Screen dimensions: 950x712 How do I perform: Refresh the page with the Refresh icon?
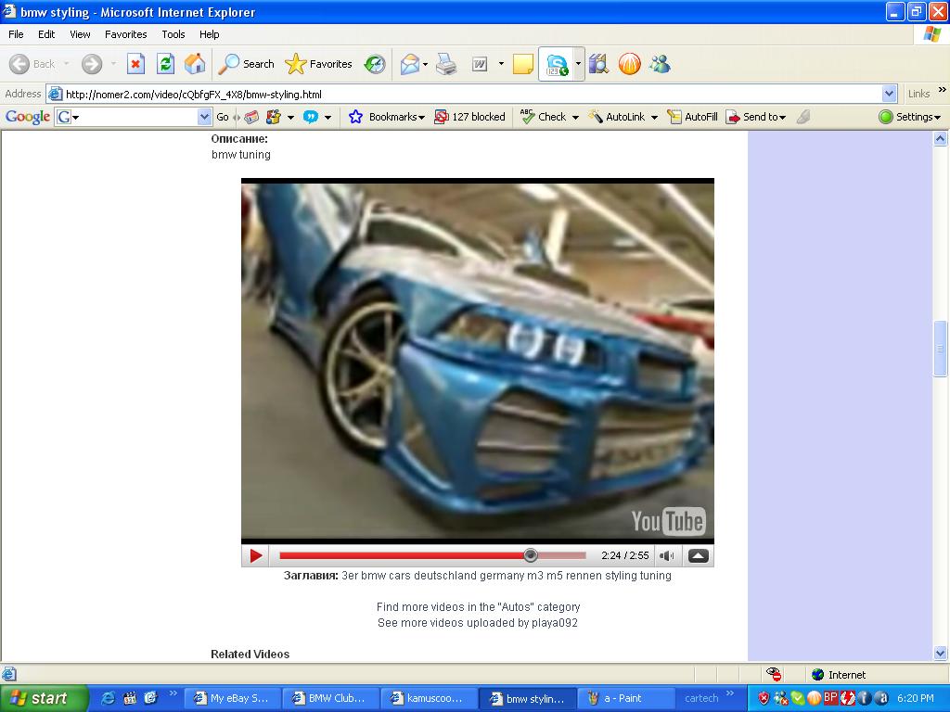(165, 64)
